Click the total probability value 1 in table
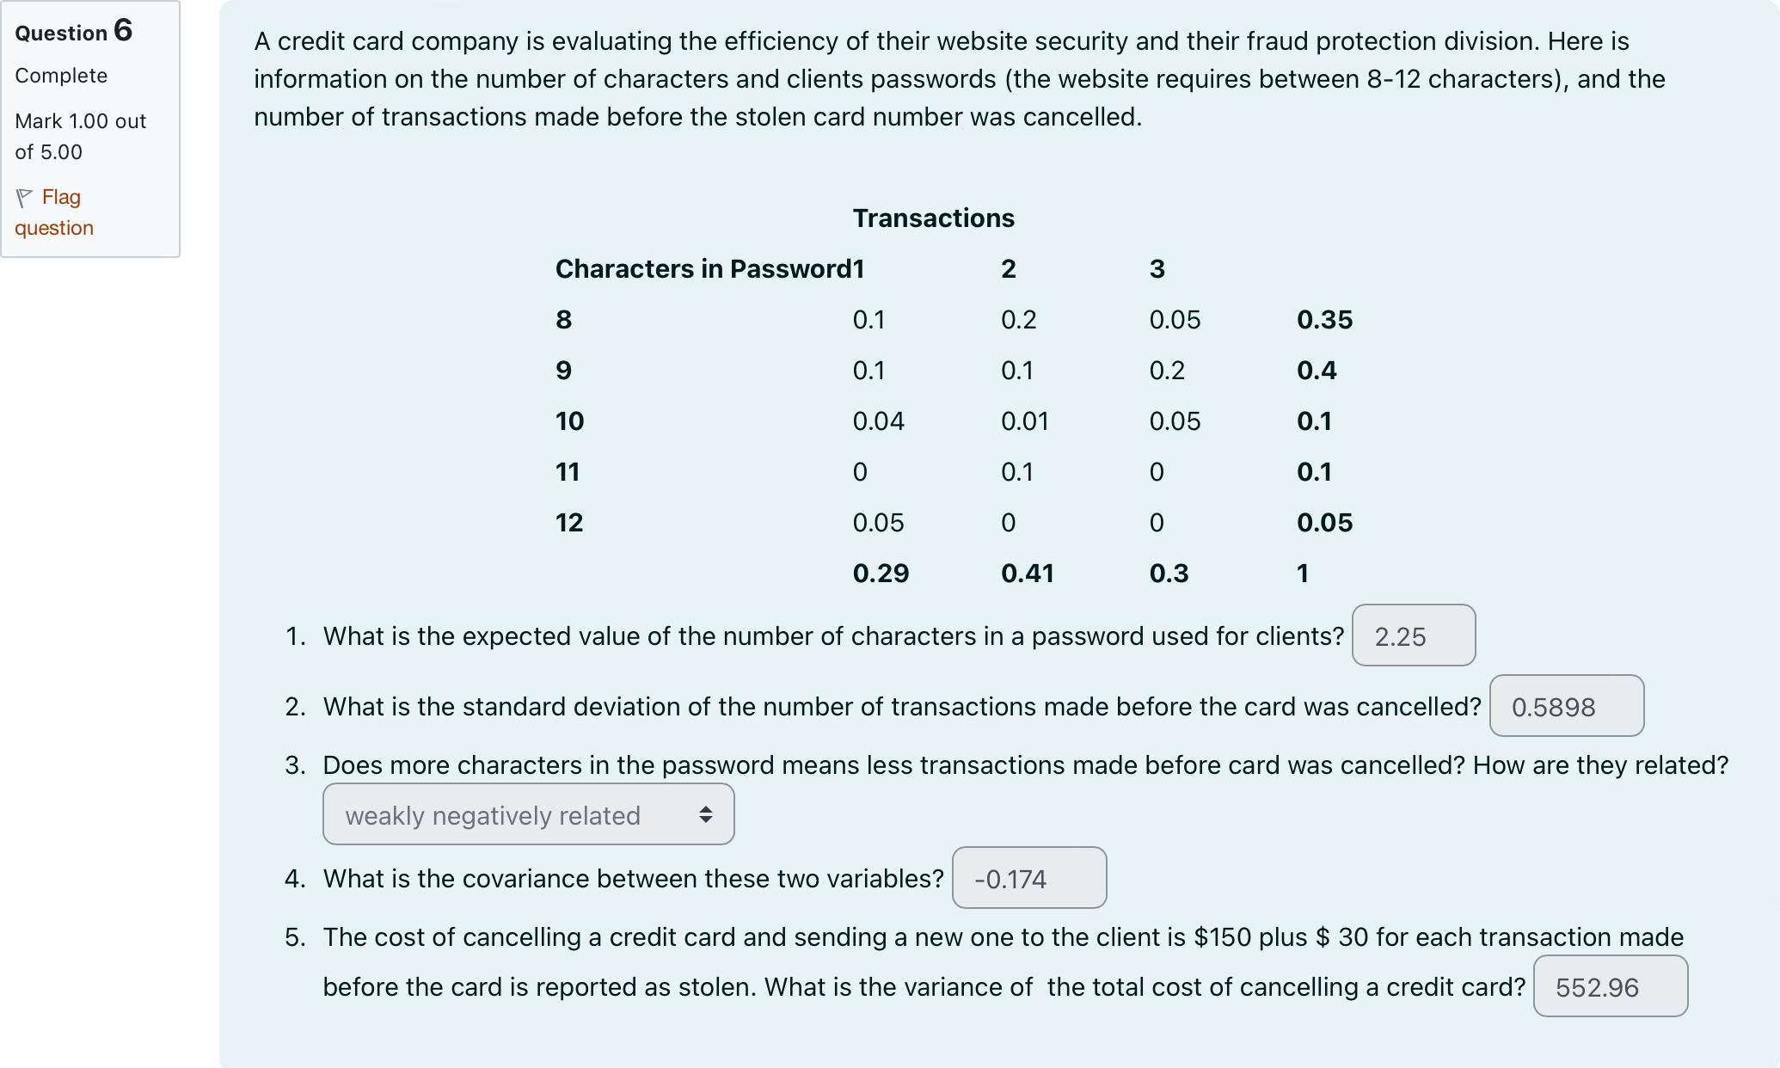 point(1302,573)
